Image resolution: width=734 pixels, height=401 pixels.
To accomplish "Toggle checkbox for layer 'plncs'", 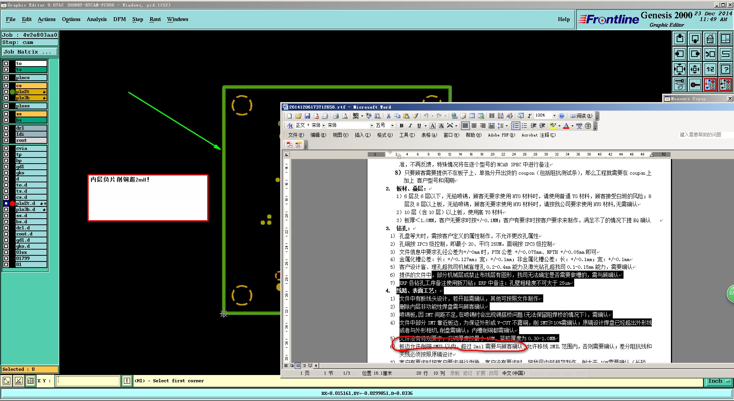I will tap(6, 78).
